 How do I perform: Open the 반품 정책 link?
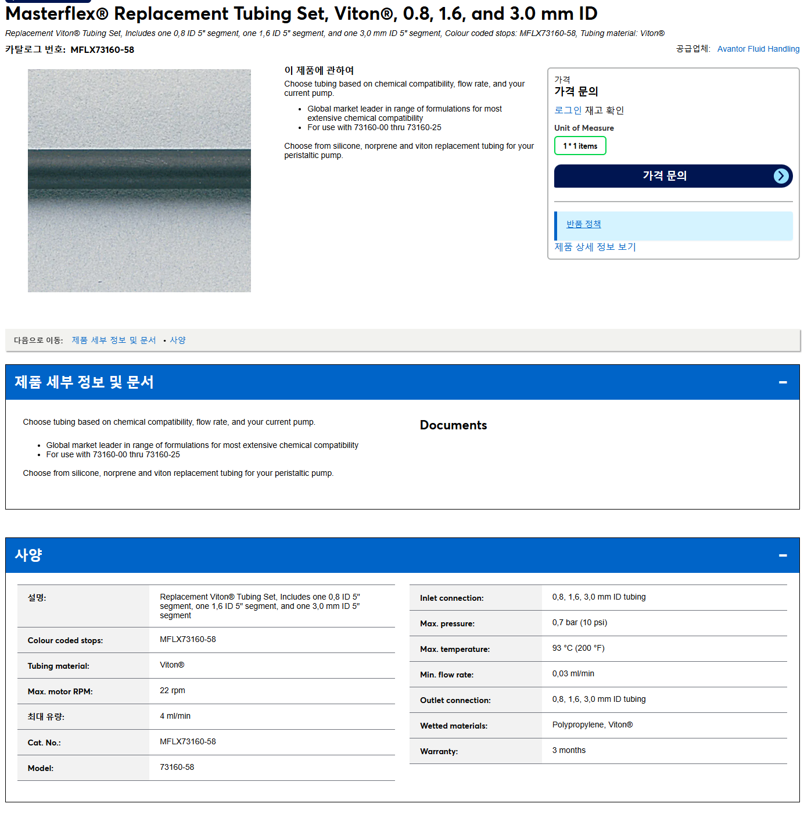pyautogui.click(x=583, y=224)
